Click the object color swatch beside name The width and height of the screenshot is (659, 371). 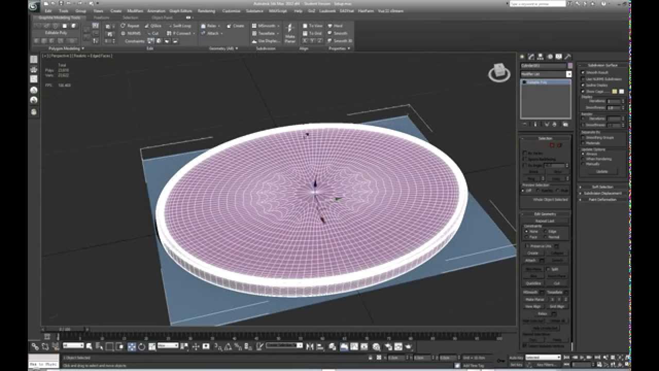570,66
